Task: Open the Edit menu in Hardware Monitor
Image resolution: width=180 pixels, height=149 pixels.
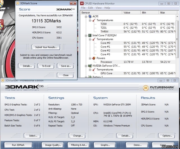Action: click(x=91, y=8)
